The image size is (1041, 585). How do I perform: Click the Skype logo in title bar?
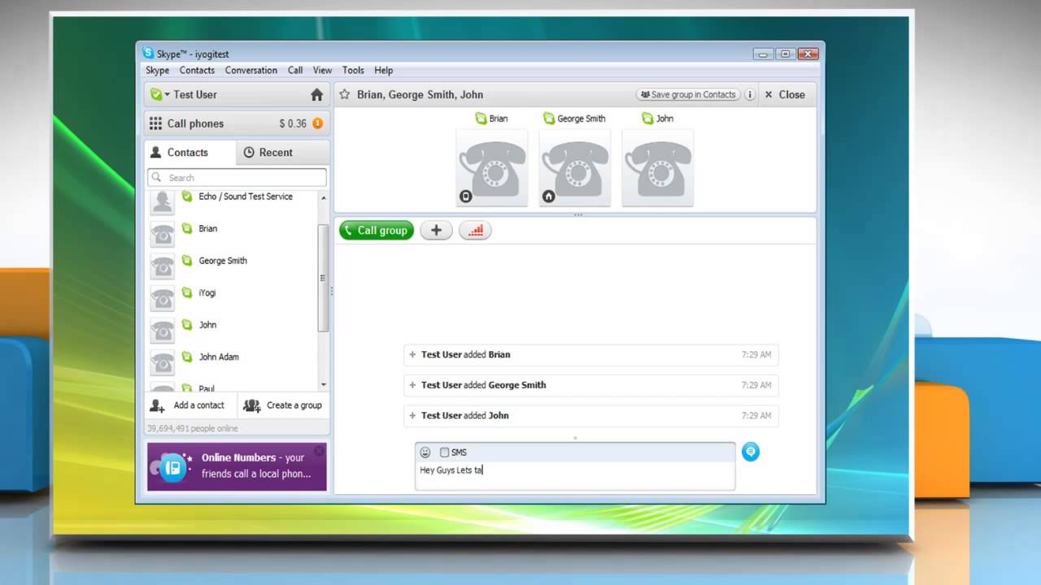coord(148,54)
